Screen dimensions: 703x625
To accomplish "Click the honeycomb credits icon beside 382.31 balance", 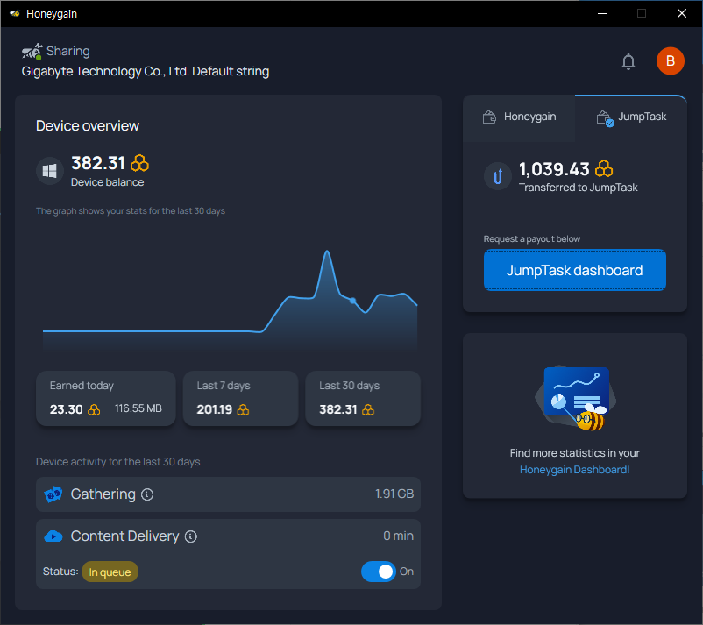I will click(139, 163).
